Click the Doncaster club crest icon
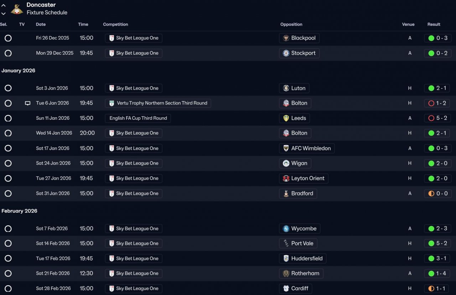 [x=16, y=9]
